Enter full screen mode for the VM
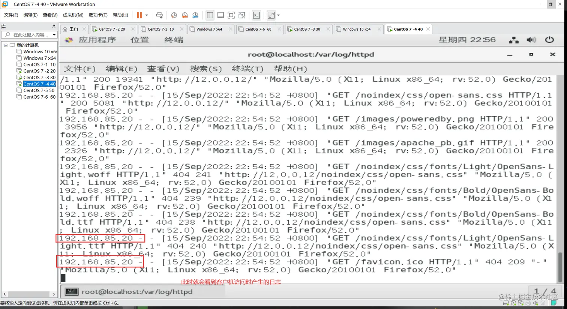The width and height of the screenshot is (567, 309). point(231,15)
